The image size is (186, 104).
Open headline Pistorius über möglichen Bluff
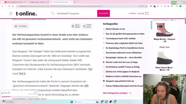tap(124, 43)
